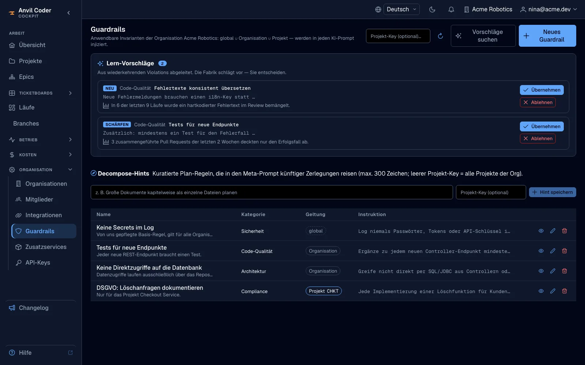This screenshot has height=365, width=585.
Task: Edit Keine Direktzugriffe auf die Datenbank guardrail
Action: point(553,271)
